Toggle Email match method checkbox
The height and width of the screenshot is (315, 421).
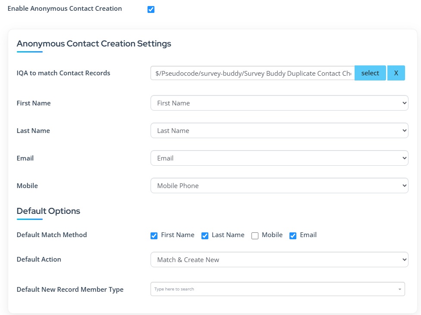[x=292, y=236]
